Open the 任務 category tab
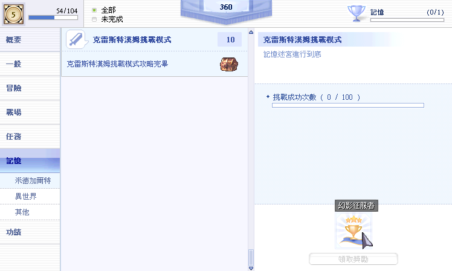Viewport: 452px width, 271px height. pos(30,137)
